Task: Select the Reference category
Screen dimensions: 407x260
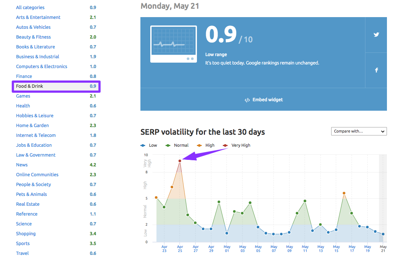Action: 27,214
